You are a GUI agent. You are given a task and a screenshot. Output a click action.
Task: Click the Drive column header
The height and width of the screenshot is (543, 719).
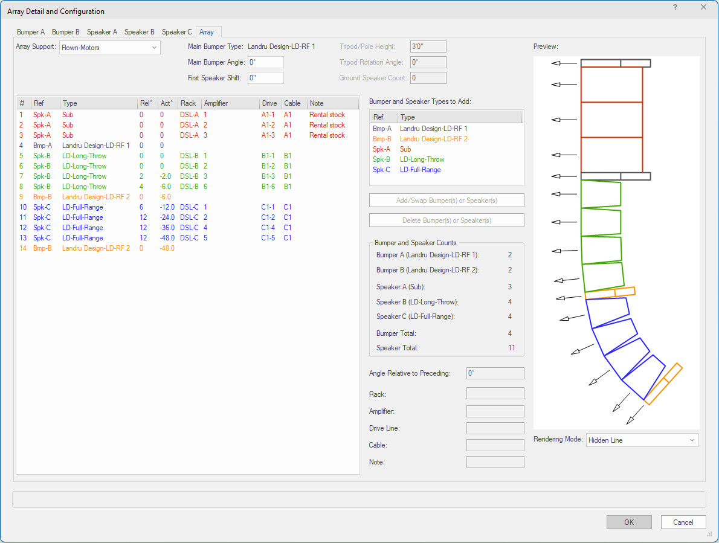[270, 103]
